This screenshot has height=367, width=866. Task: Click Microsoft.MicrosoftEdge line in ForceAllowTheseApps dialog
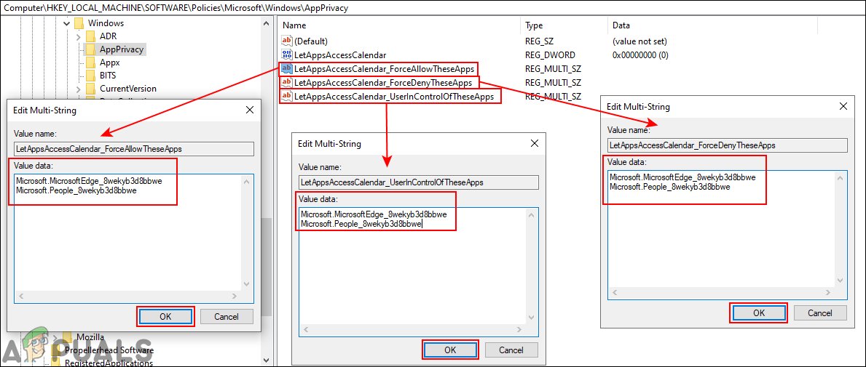89,181
